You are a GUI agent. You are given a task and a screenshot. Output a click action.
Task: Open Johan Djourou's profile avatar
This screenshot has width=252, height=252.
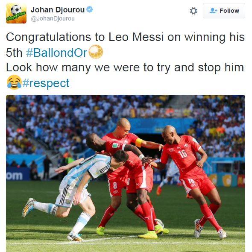(16, 13)
